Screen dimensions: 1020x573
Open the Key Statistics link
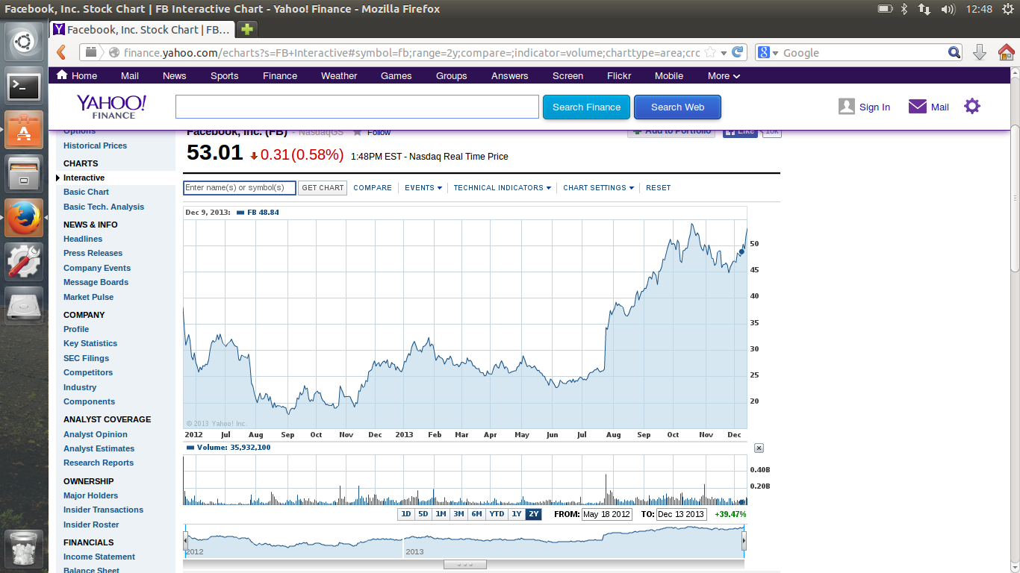pyautogui.click(x=90, y=343)
